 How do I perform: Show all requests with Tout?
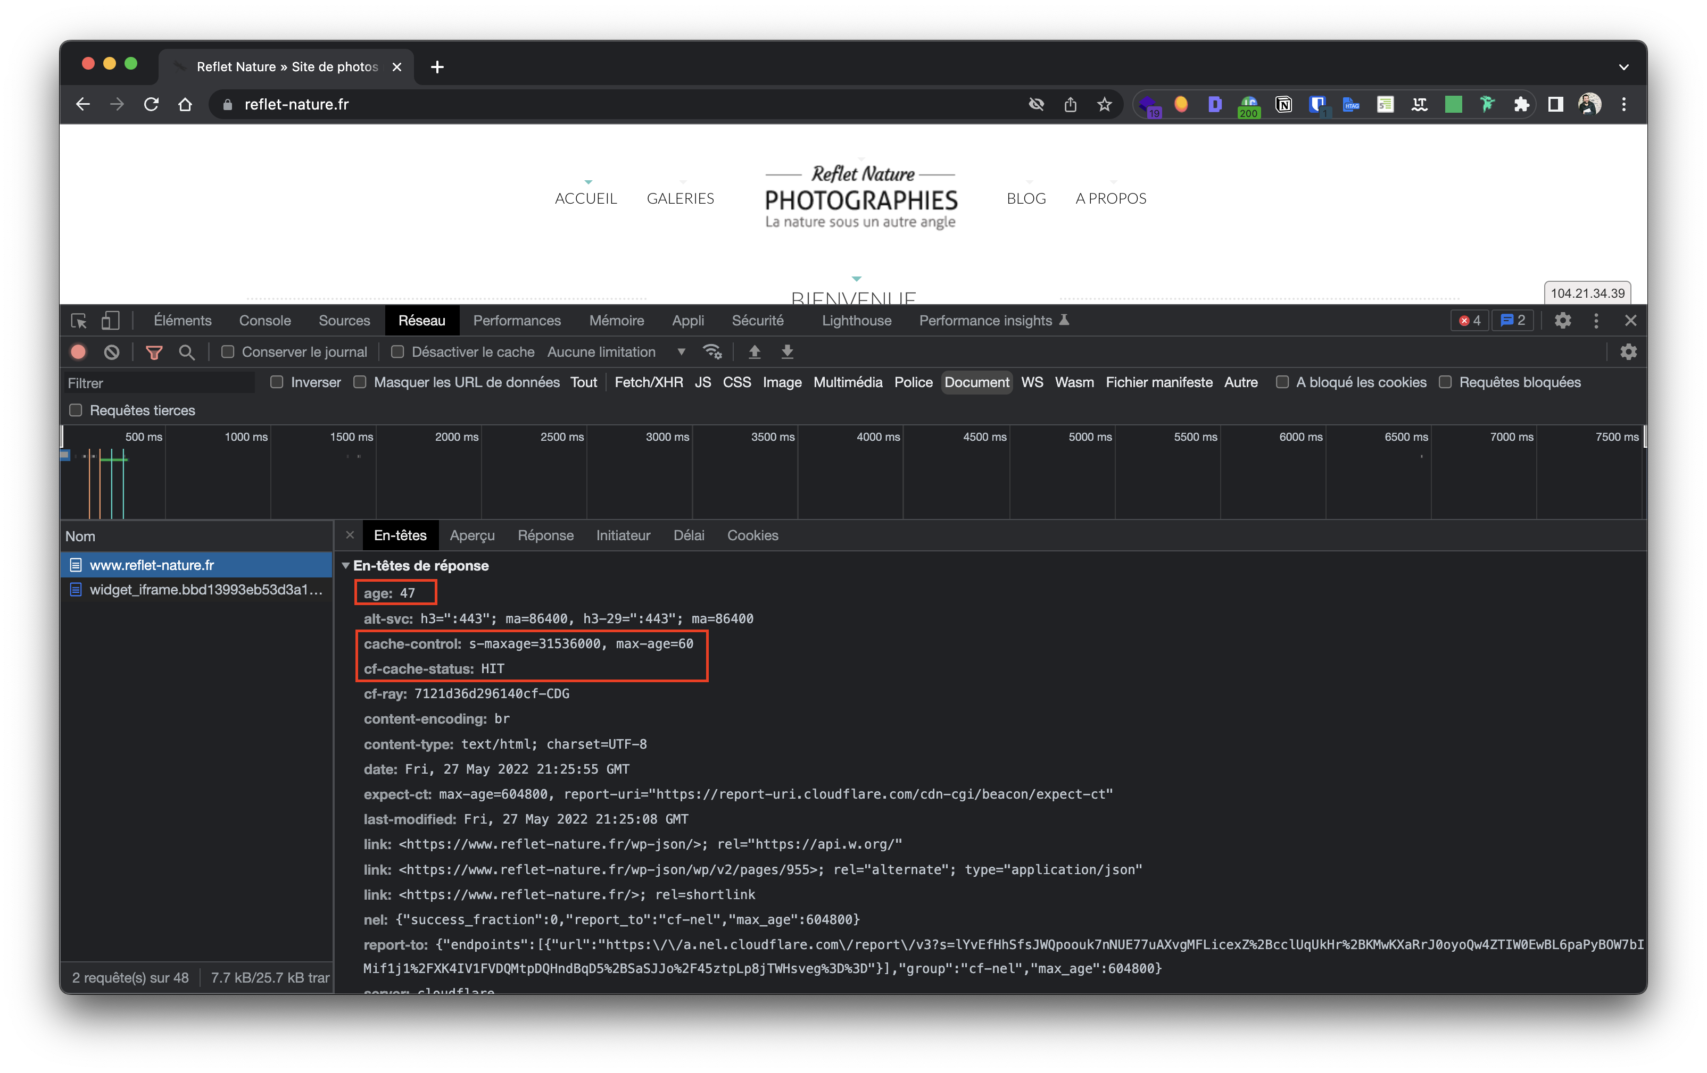[583, 382]
